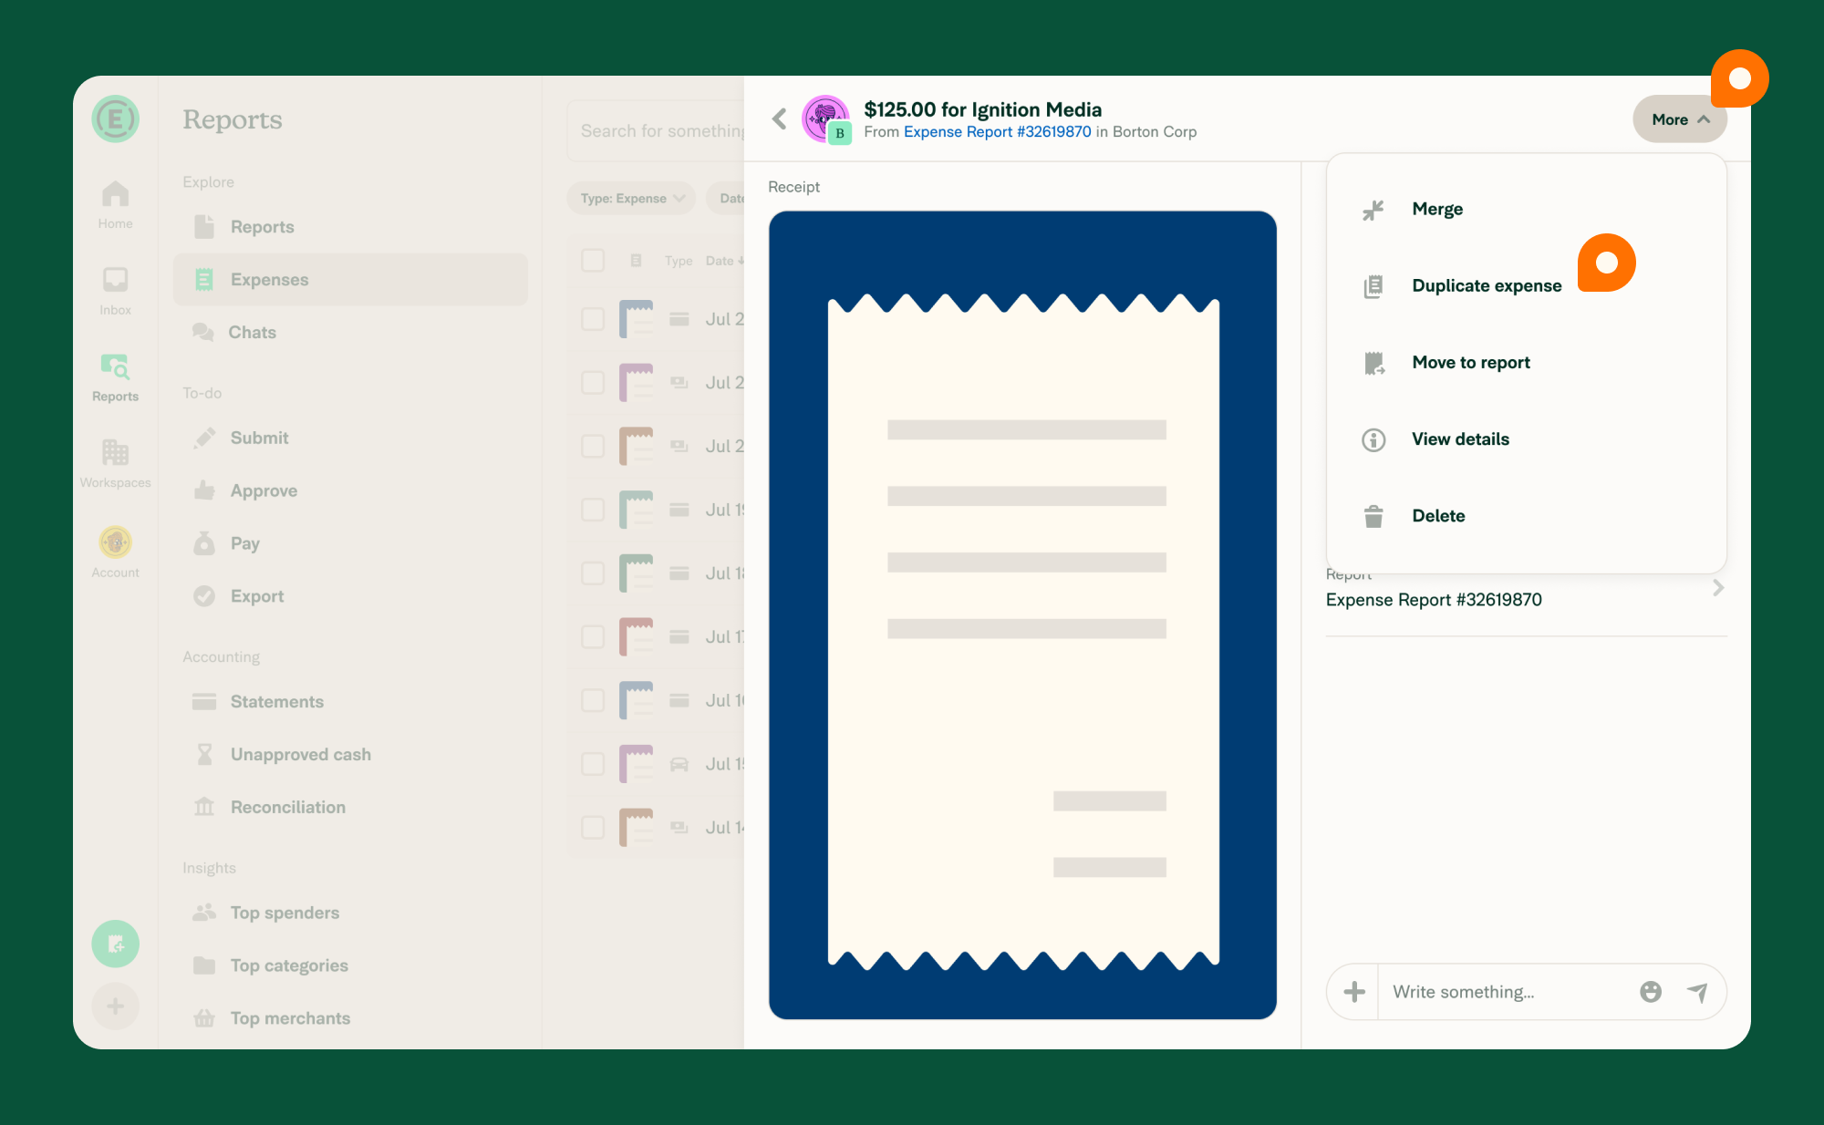Open Home from the sidebar icon
Viewport: 1824px width, 1125px height.
[115, 196]
